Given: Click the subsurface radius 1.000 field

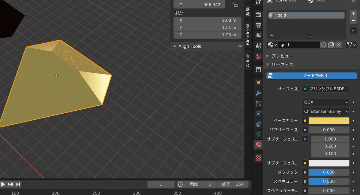Looking at the screenshot, I should coord(330,139).
